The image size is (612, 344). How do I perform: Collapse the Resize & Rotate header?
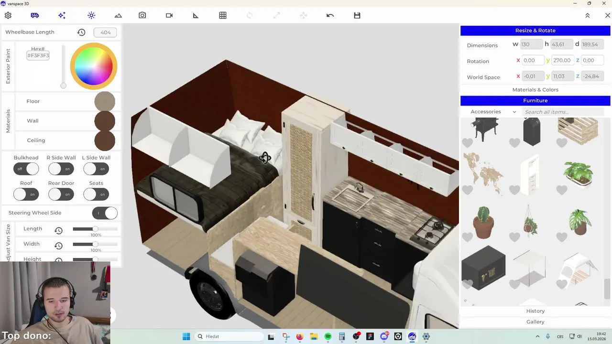point(535,31)
